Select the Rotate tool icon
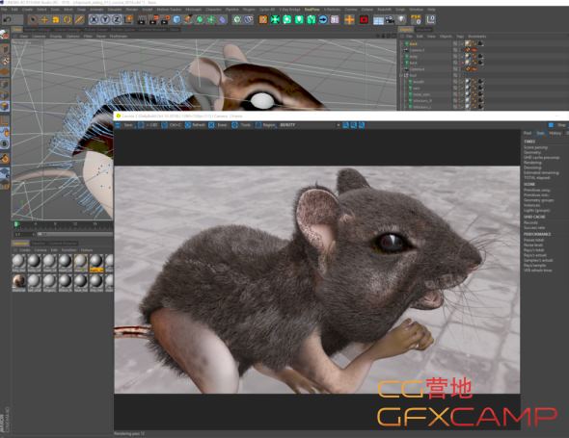This screenshot has width=569, height=438. click(68, 19)
